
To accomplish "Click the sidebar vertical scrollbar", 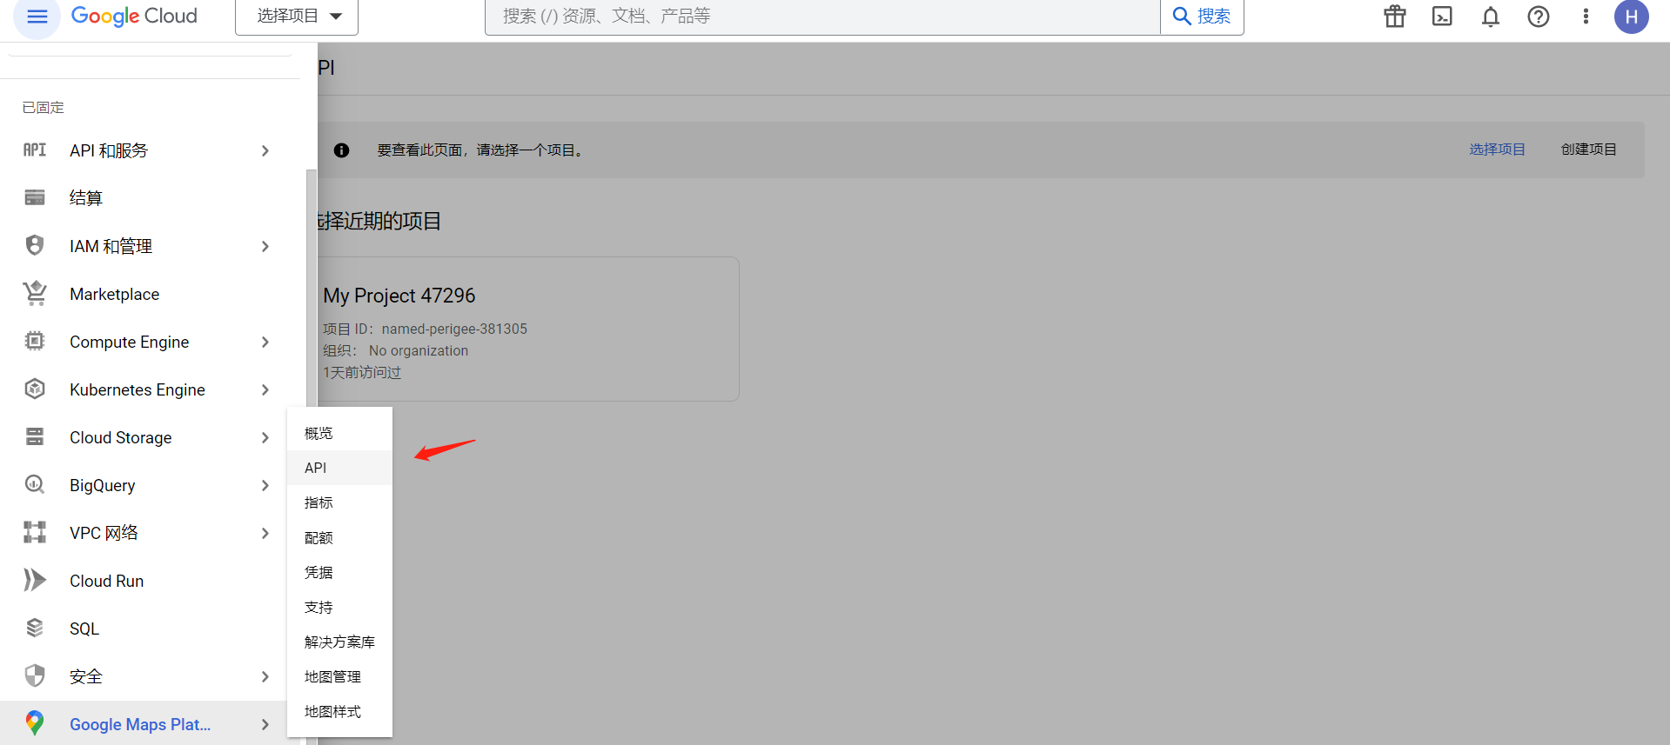I will click(311, 287).
